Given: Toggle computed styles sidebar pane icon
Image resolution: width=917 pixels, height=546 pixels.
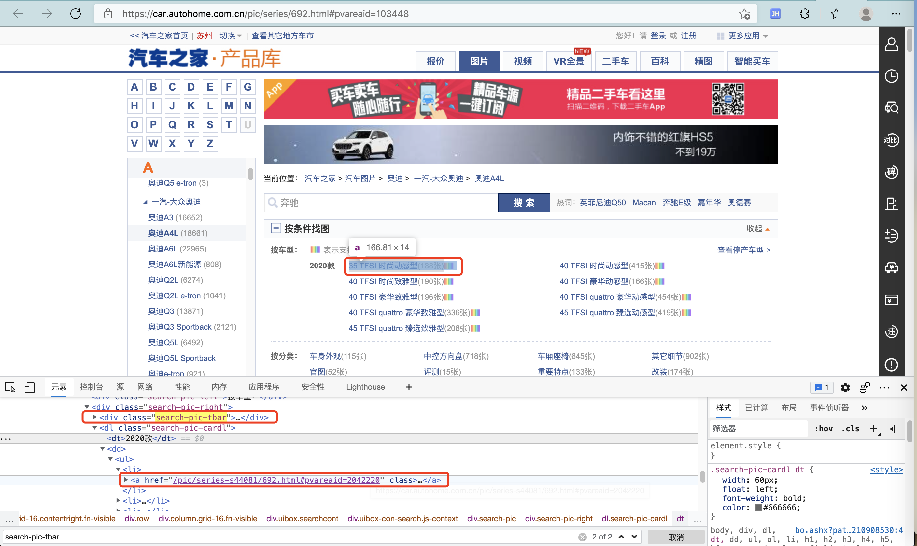Looking at the screenshot, I should pyautogui.click(x=892, y=429).
